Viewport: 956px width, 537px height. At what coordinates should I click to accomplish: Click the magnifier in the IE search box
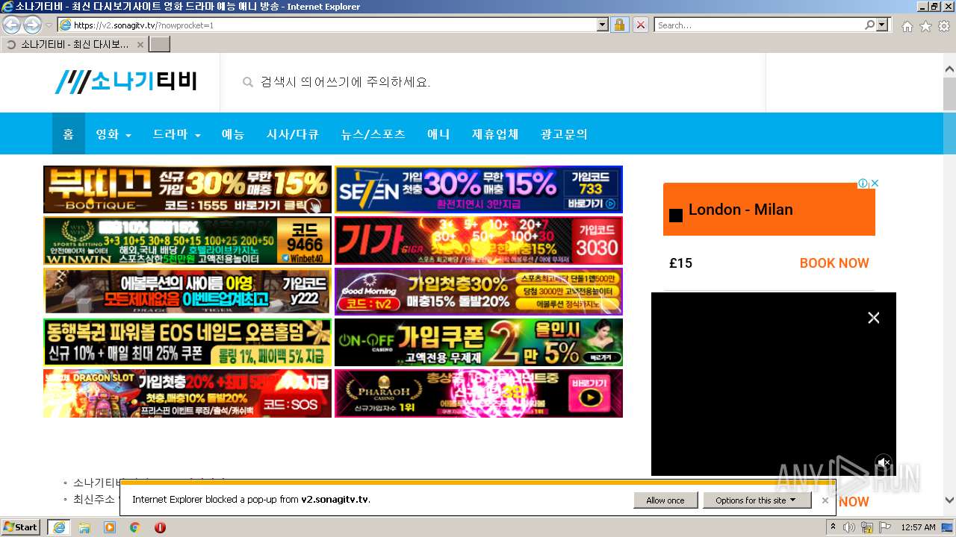click(869, 25)
